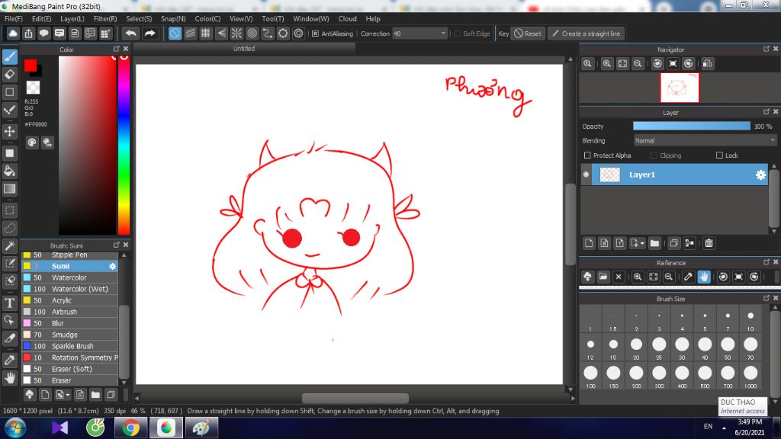781x439 pixels.
Task: Zoom out within the Navigator panel
Action: 638,64
